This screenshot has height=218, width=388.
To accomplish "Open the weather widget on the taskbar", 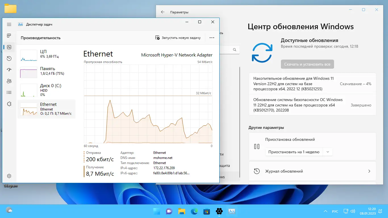I will [9, 210].
